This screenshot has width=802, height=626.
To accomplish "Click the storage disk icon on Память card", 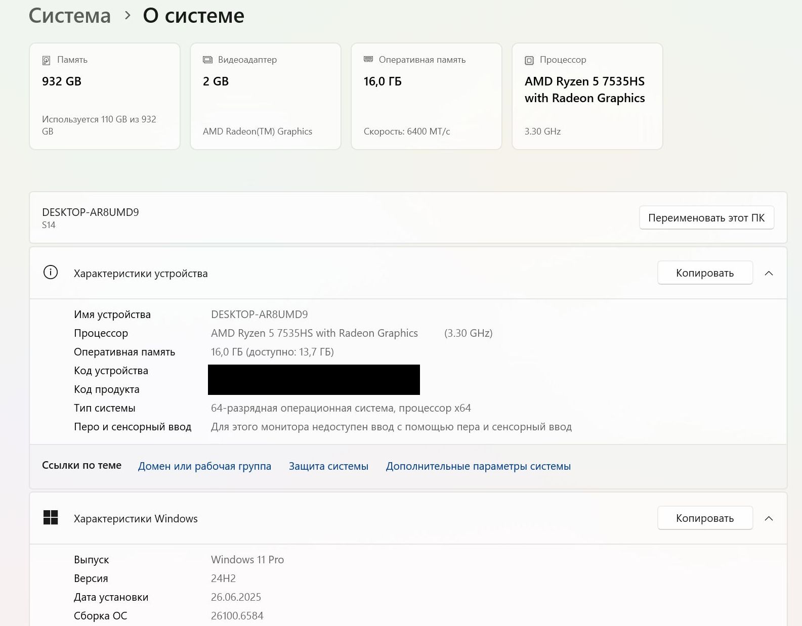I will click(46, 61).
